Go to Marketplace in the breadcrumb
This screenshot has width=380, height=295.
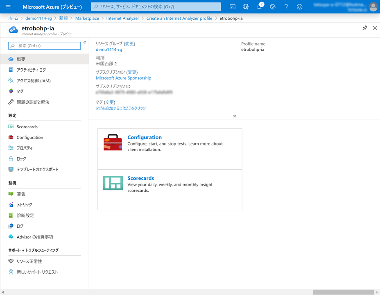(87, 18)
